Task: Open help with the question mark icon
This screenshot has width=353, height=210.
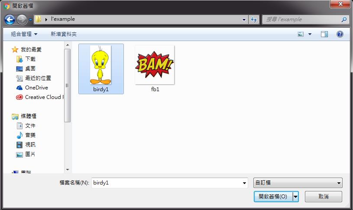Action: tap(340, 34)
